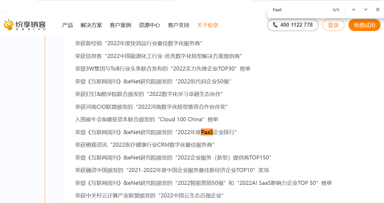This screenshot has width=384, height=203.
Task: Click the 400 1122 778 phone button
Action: tap(293, 25)
